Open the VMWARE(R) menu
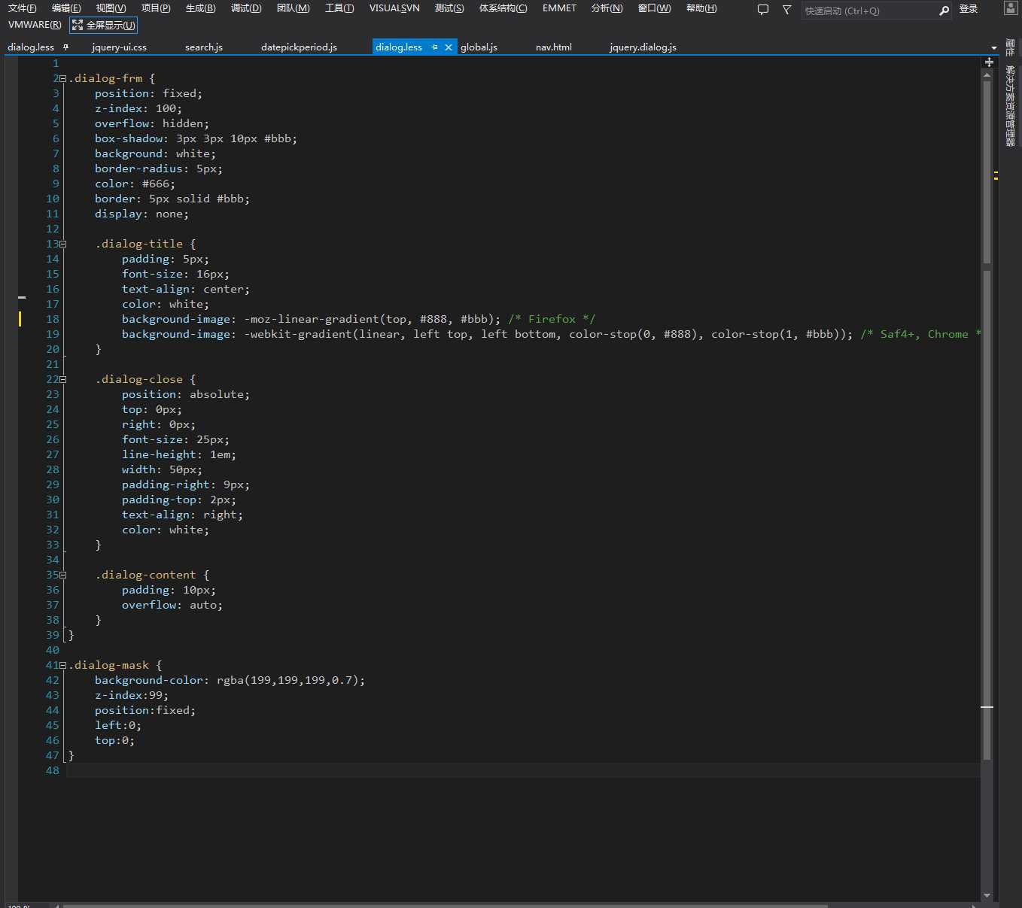Image resolution: width=1022 pixels, height=908 pixels. click(35, 25)
